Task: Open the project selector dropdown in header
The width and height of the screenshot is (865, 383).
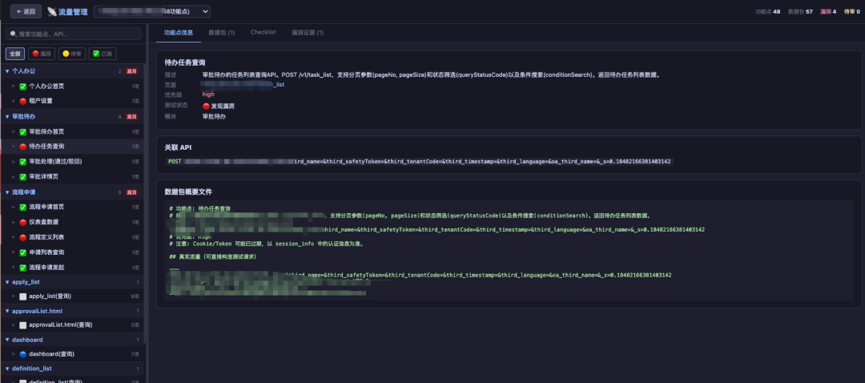Action: pyautogui.click(x=151, y=11)
